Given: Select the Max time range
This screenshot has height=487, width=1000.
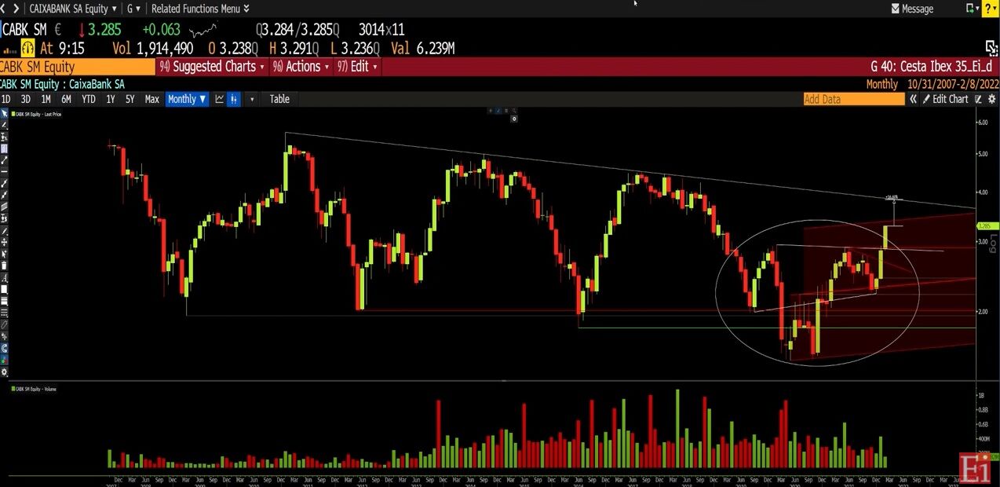Looking at the screenshot, I should click(x=151, y=99).
